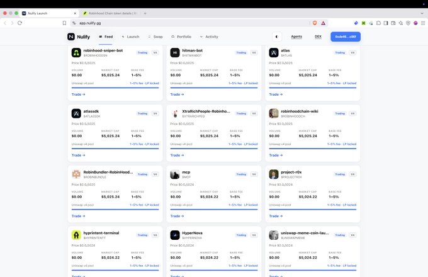Image resolution: width=428 pixels, height=277 pixels.
Task: Click Trade link on hitman-bot card
Action: coord(177,94)
